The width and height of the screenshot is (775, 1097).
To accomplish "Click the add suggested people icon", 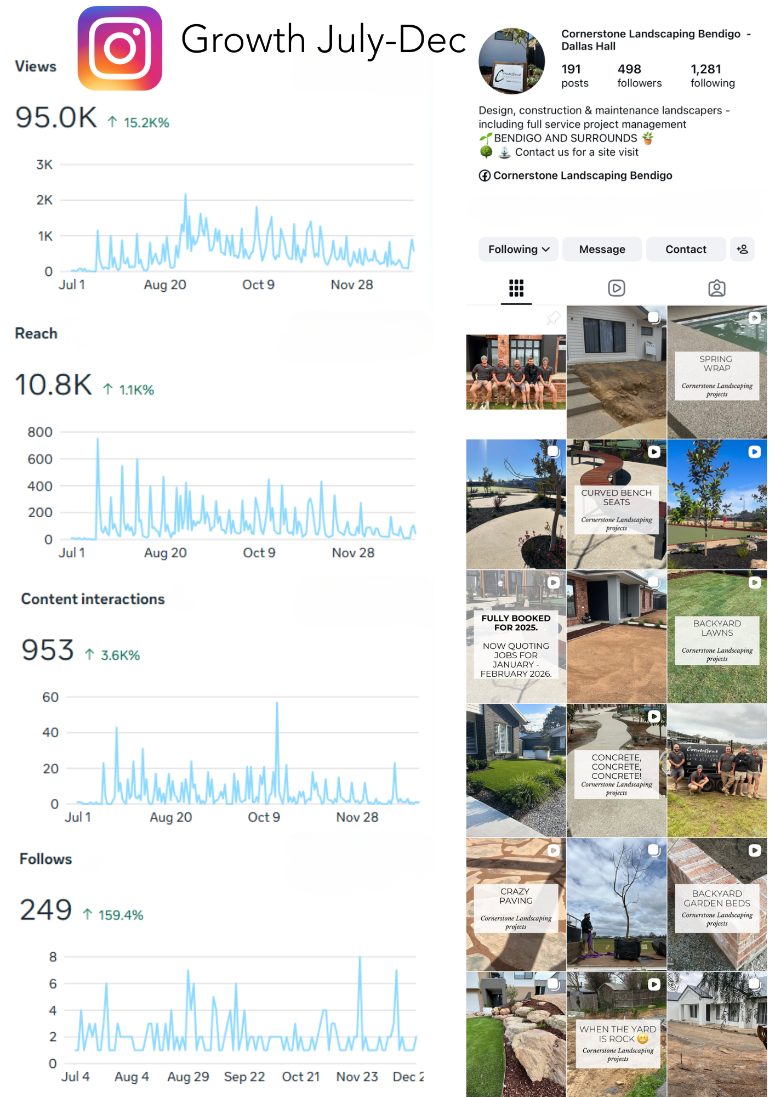I will (743, 250).
